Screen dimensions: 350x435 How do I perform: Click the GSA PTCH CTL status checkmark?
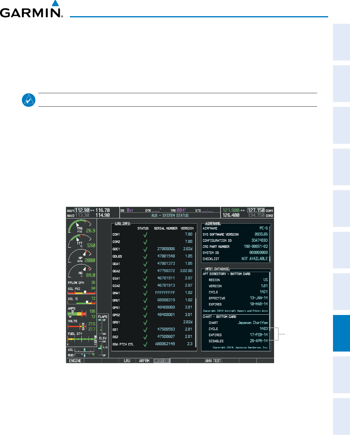point(145,344)
